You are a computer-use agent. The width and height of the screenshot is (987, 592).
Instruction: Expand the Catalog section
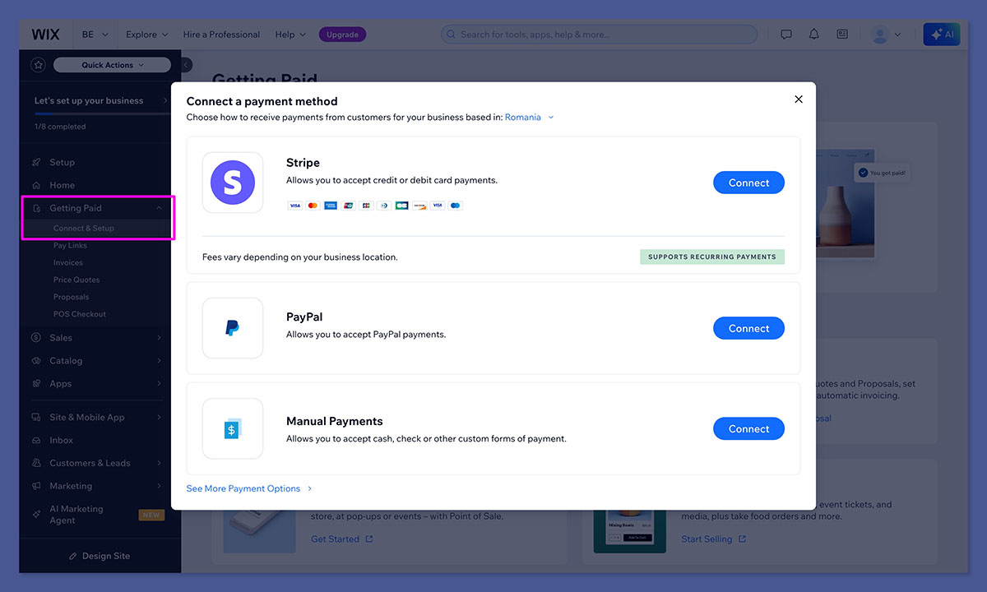click(97, 361)
